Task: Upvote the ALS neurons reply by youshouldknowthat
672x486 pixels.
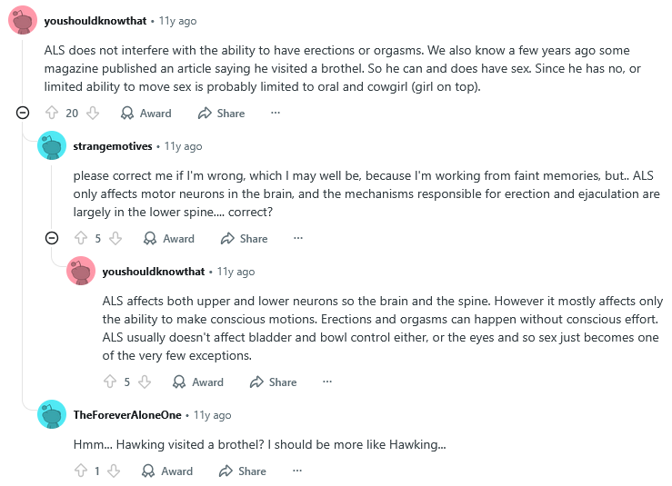Action: [110, 382]
